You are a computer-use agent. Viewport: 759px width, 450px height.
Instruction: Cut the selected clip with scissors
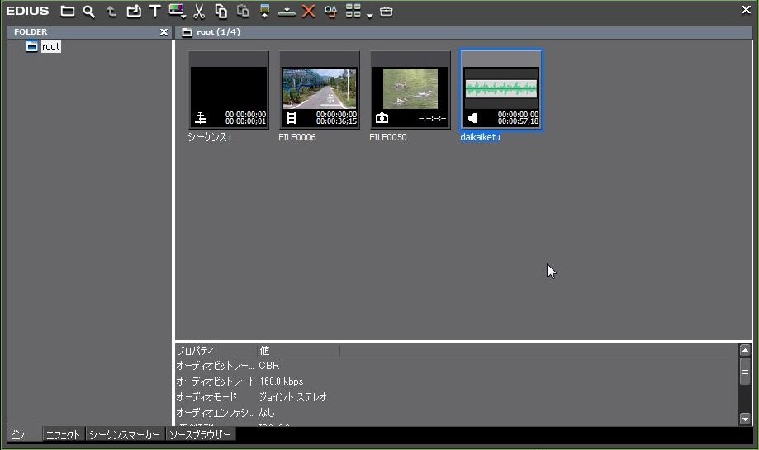[199, 11]
